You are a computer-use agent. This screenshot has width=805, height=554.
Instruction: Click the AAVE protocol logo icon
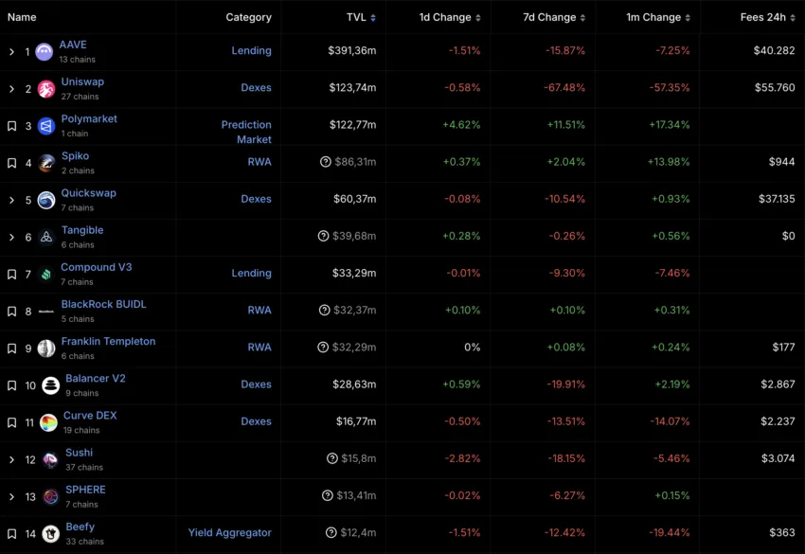tap(45, 52)
